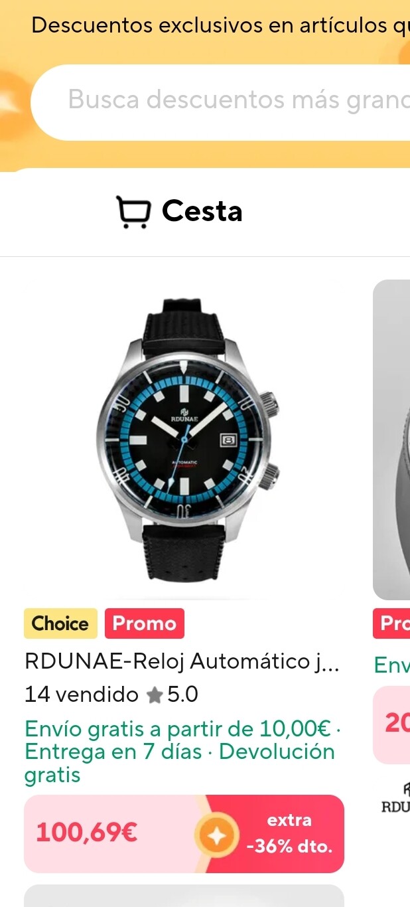Tap the Devolución gratis shipping text

click(180, 764)
